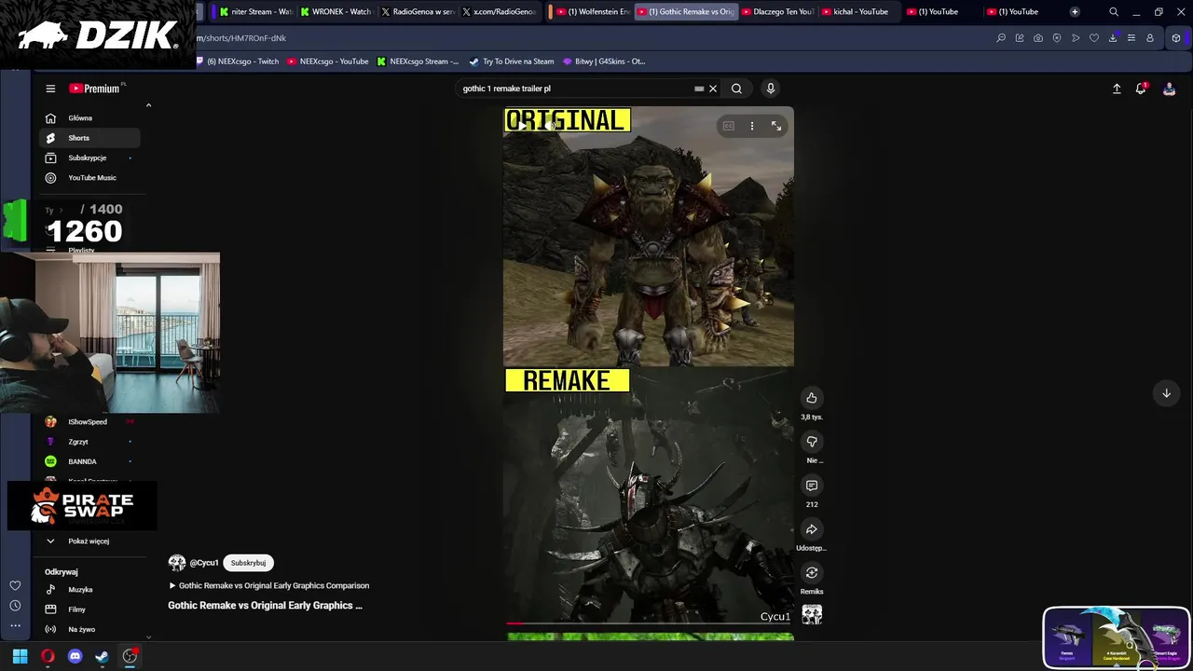Switch to RadioGenoa X browser tab

point(418,11)
